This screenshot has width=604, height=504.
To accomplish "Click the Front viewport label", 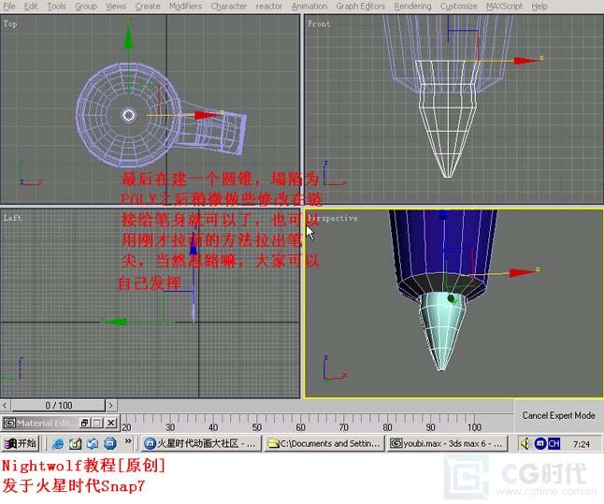I will click(x=319, y=24).
